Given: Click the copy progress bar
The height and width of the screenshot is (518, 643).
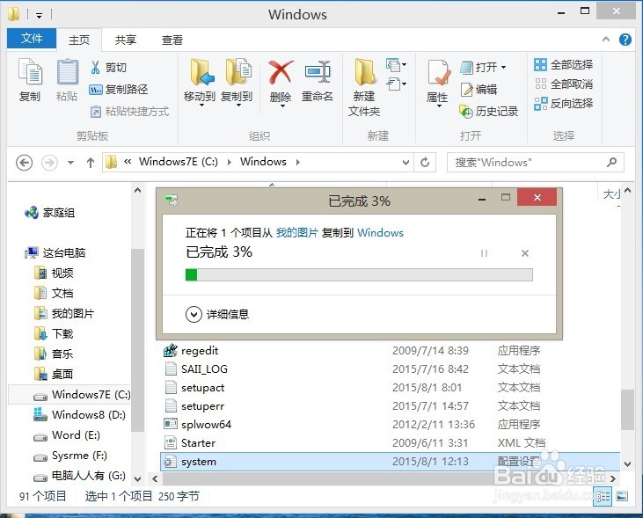Looking at the screenshot, I should pyautogui.click(x=359, y=274).
